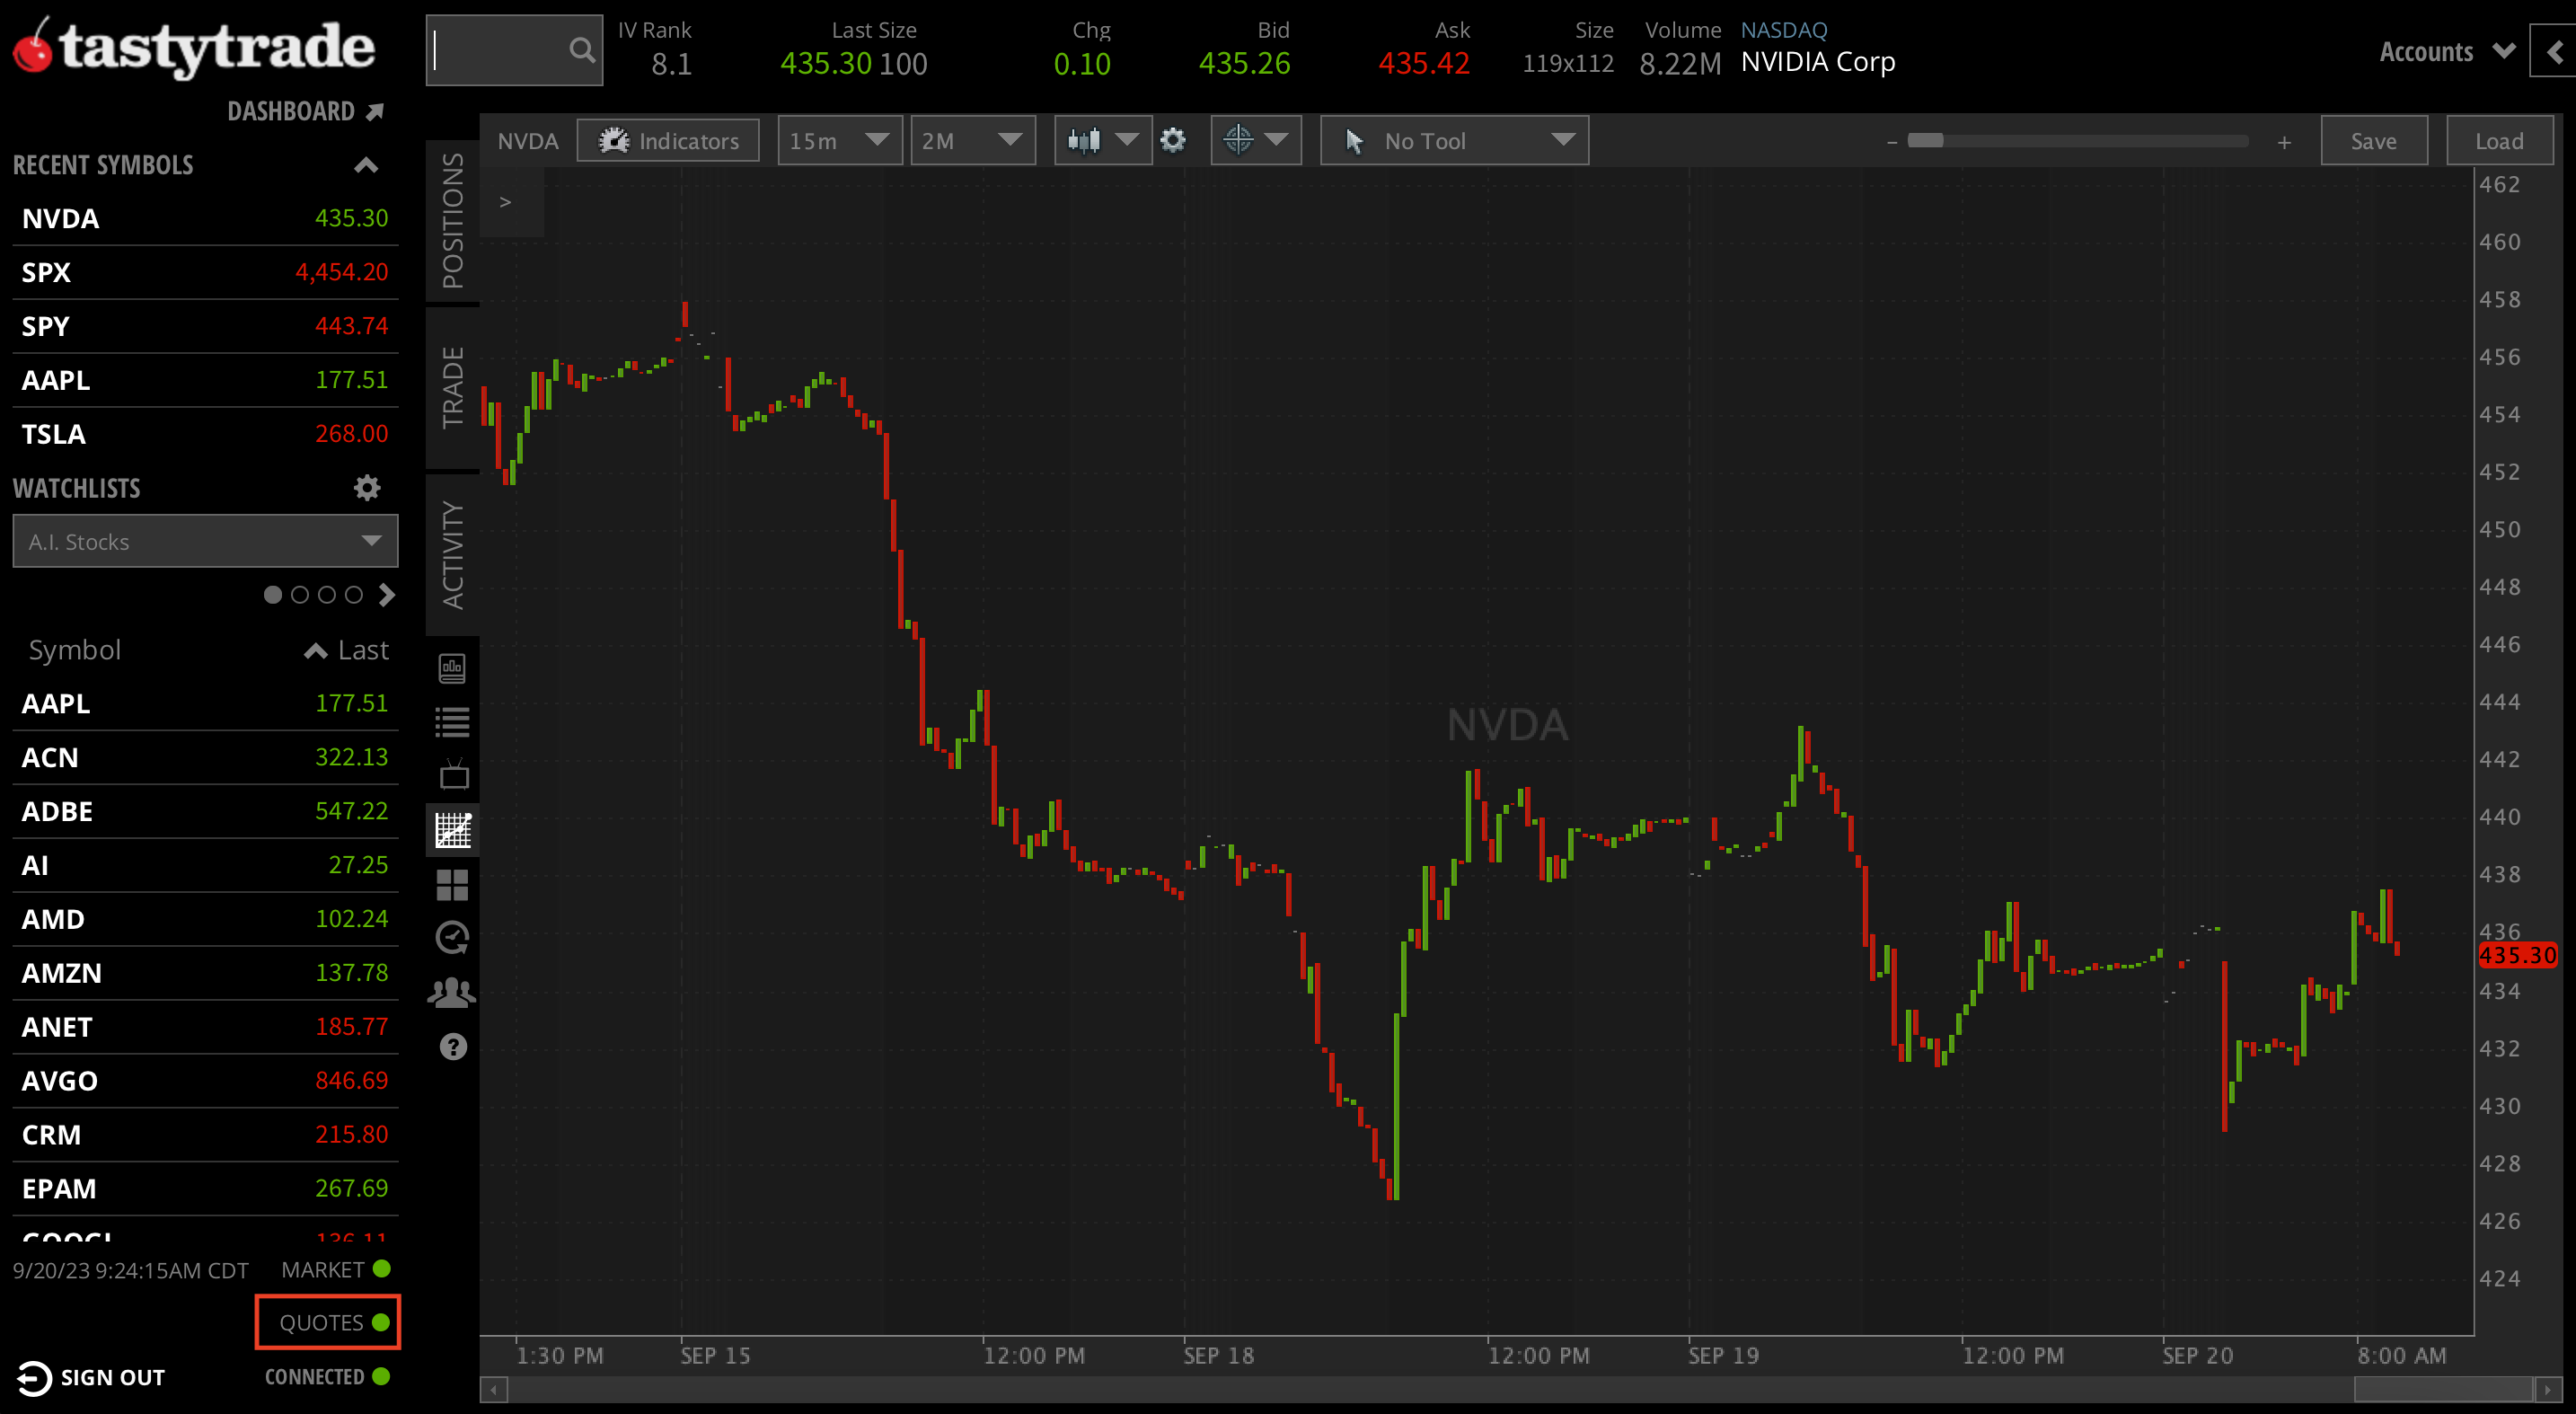This screenshot has height=1414, width=2576.
Task: Click the Save chart layout button
Action: (2374, 140)
